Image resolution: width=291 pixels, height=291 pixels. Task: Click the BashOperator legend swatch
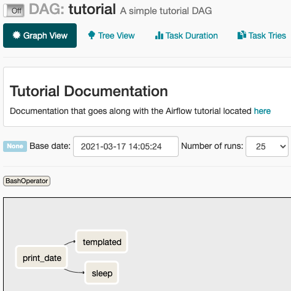click(x=26, y=181)
